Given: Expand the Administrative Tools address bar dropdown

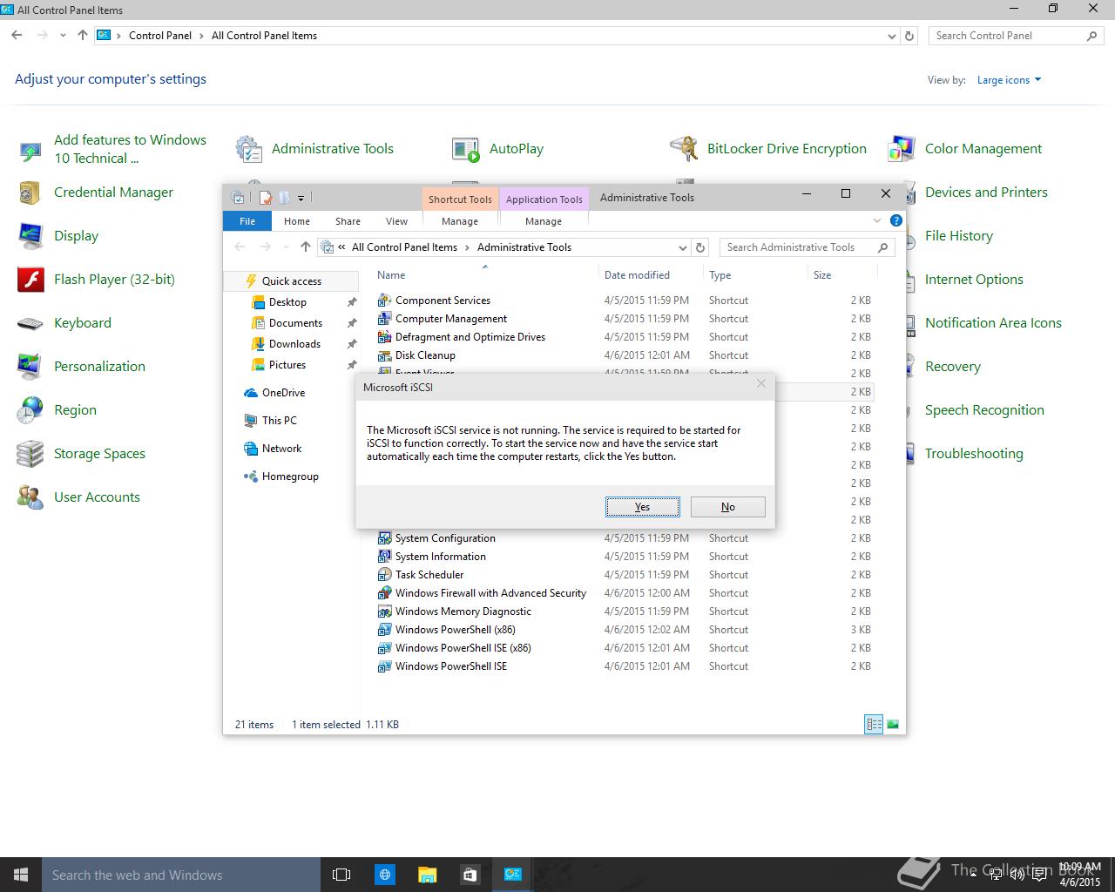Looking at the screenshot, I should [682, 247].
